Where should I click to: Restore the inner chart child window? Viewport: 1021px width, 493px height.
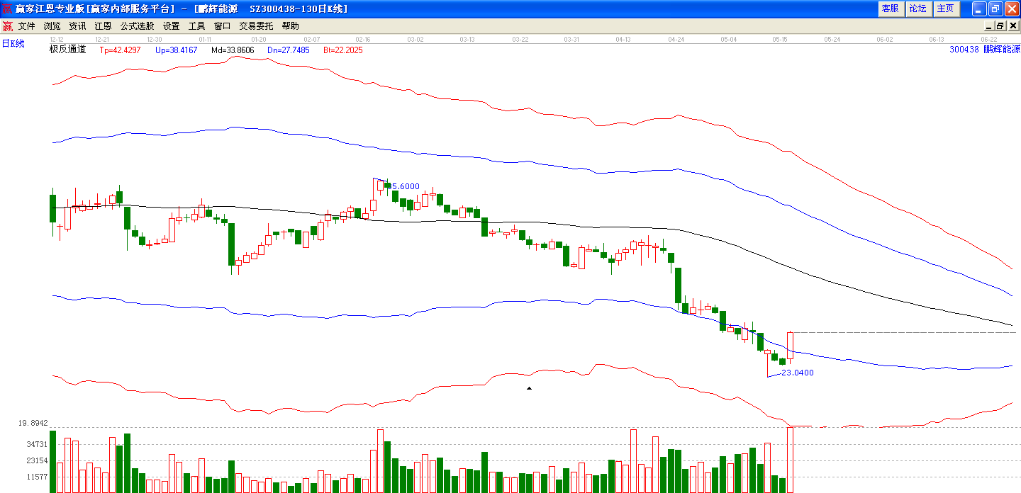pyautogui.click(x=1003, y=26)
